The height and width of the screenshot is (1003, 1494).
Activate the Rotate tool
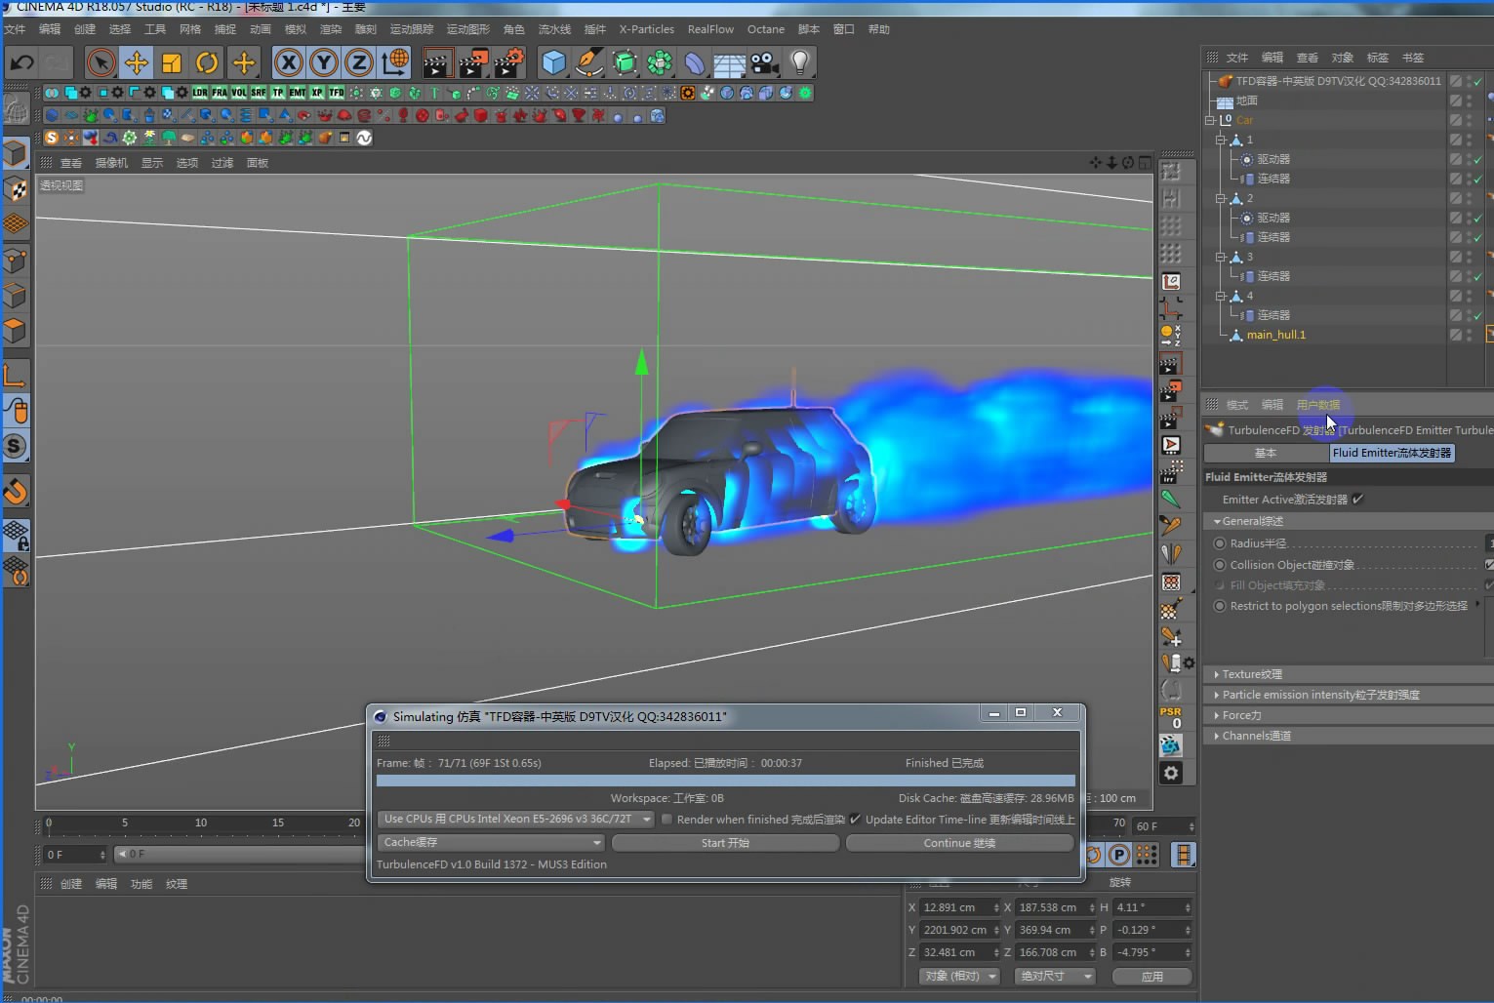(207, 63)
